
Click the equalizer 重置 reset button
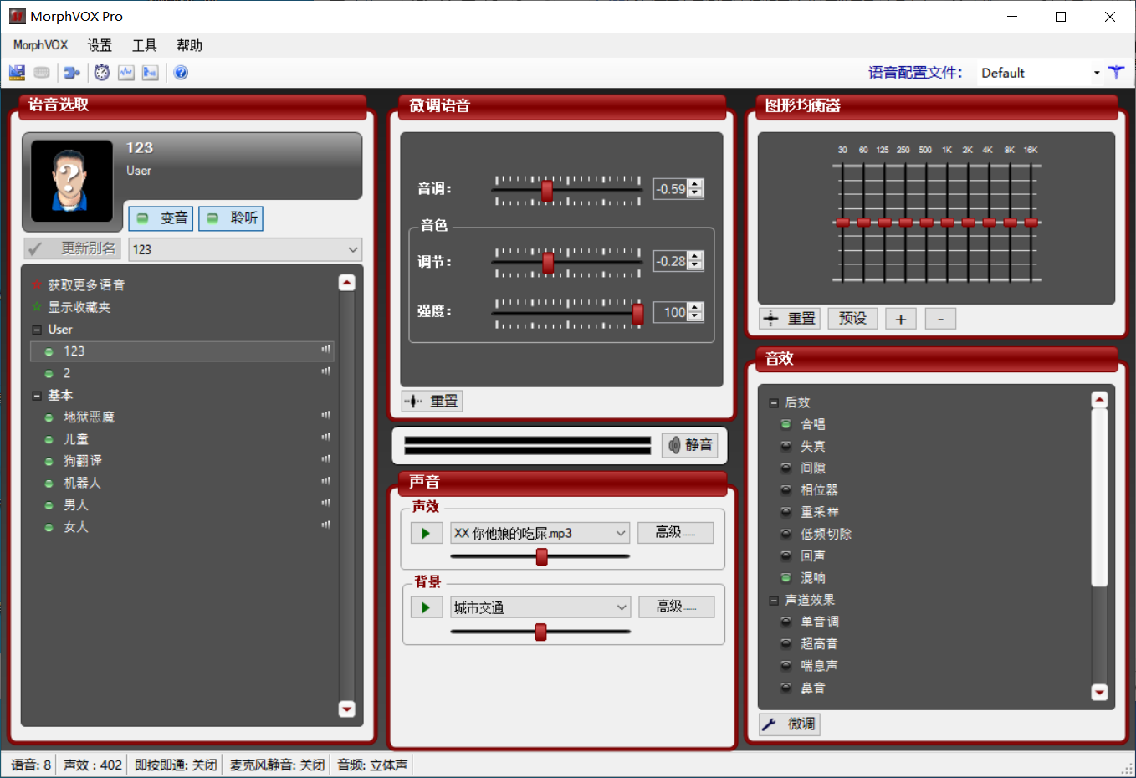790,319
